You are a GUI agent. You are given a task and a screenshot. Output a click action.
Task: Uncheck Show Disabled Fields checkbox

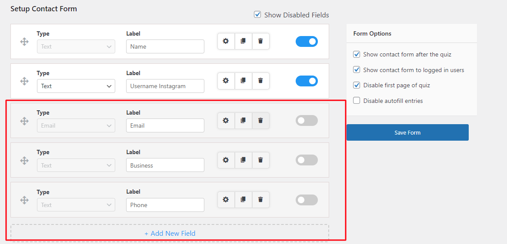point(257,14)
